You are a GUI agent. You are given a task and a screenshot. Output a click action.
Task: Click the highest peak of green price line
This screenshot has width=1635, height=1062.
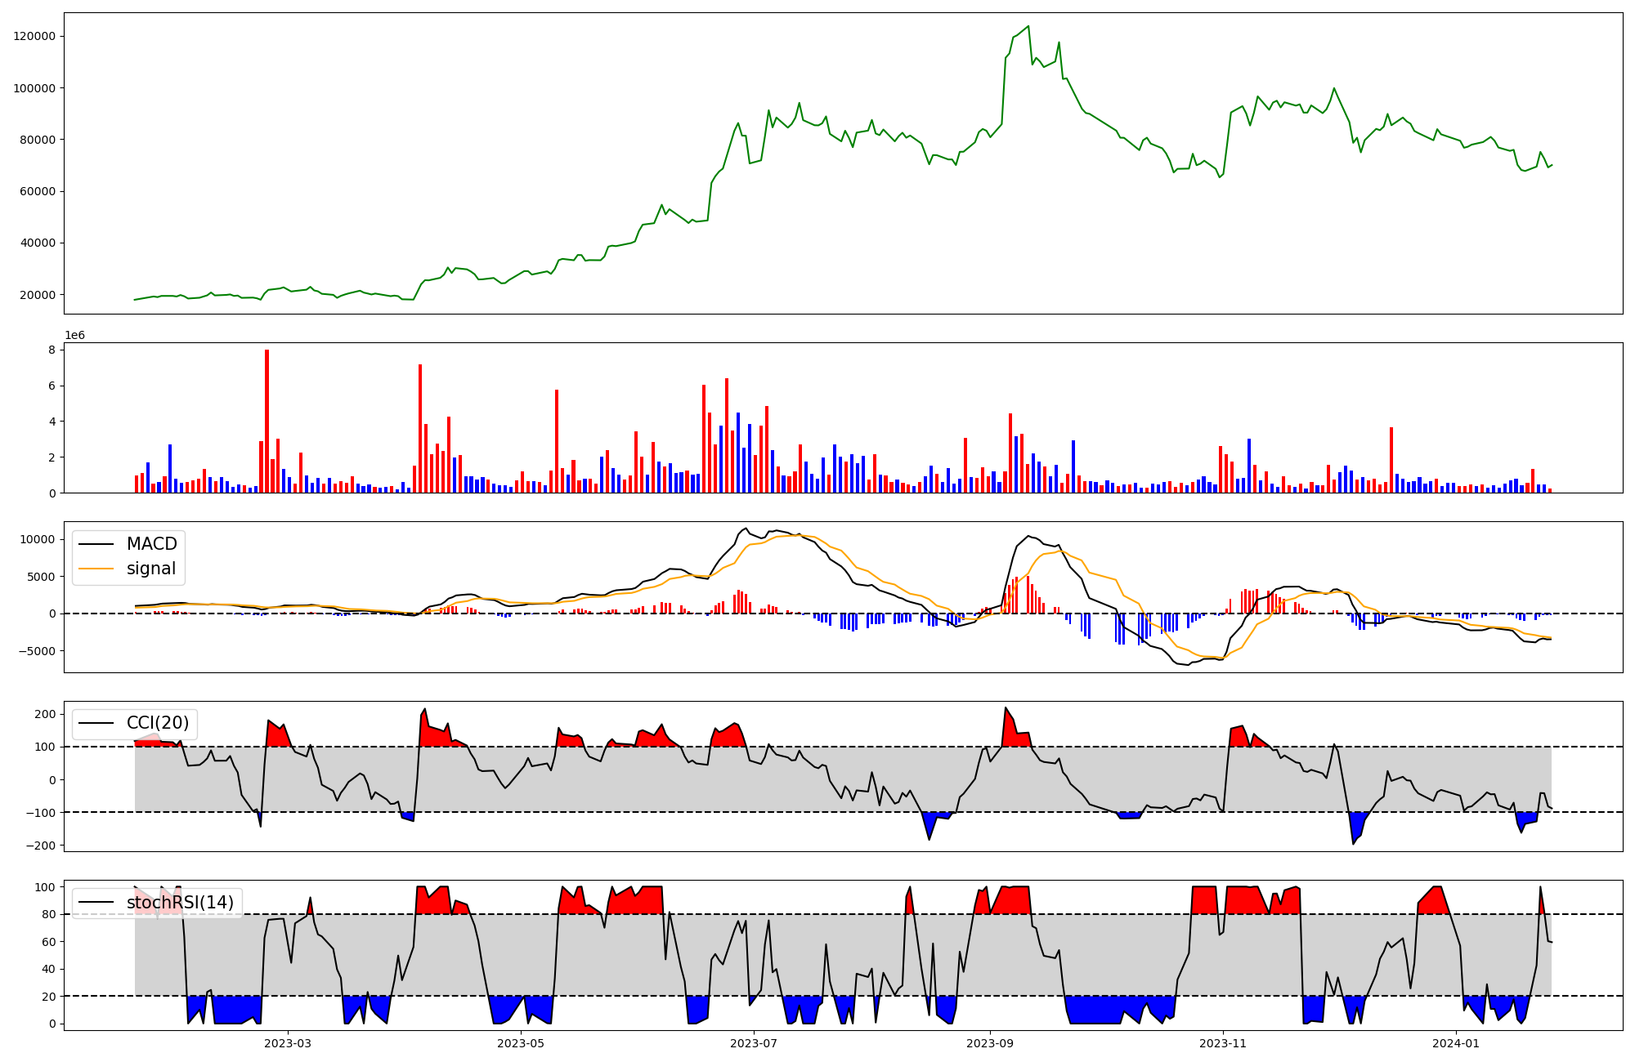click(1028, 26)
